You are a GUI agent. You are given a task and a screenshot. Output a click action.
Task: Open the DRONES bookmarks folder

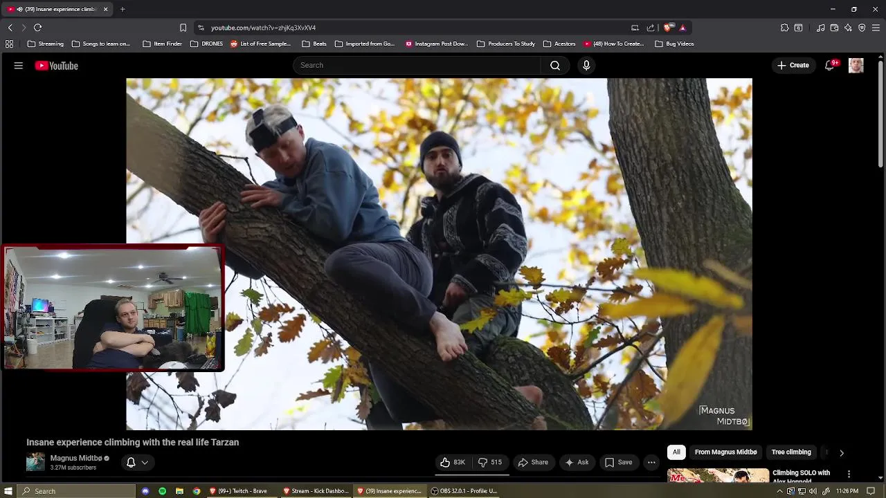(x=206, y=44)
